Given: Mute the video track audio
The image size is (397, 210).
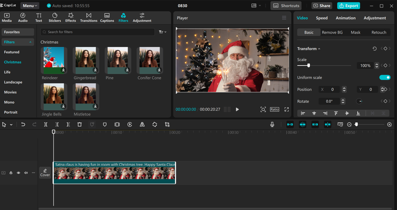Looking at the screenshot, I should coord(26,173).
